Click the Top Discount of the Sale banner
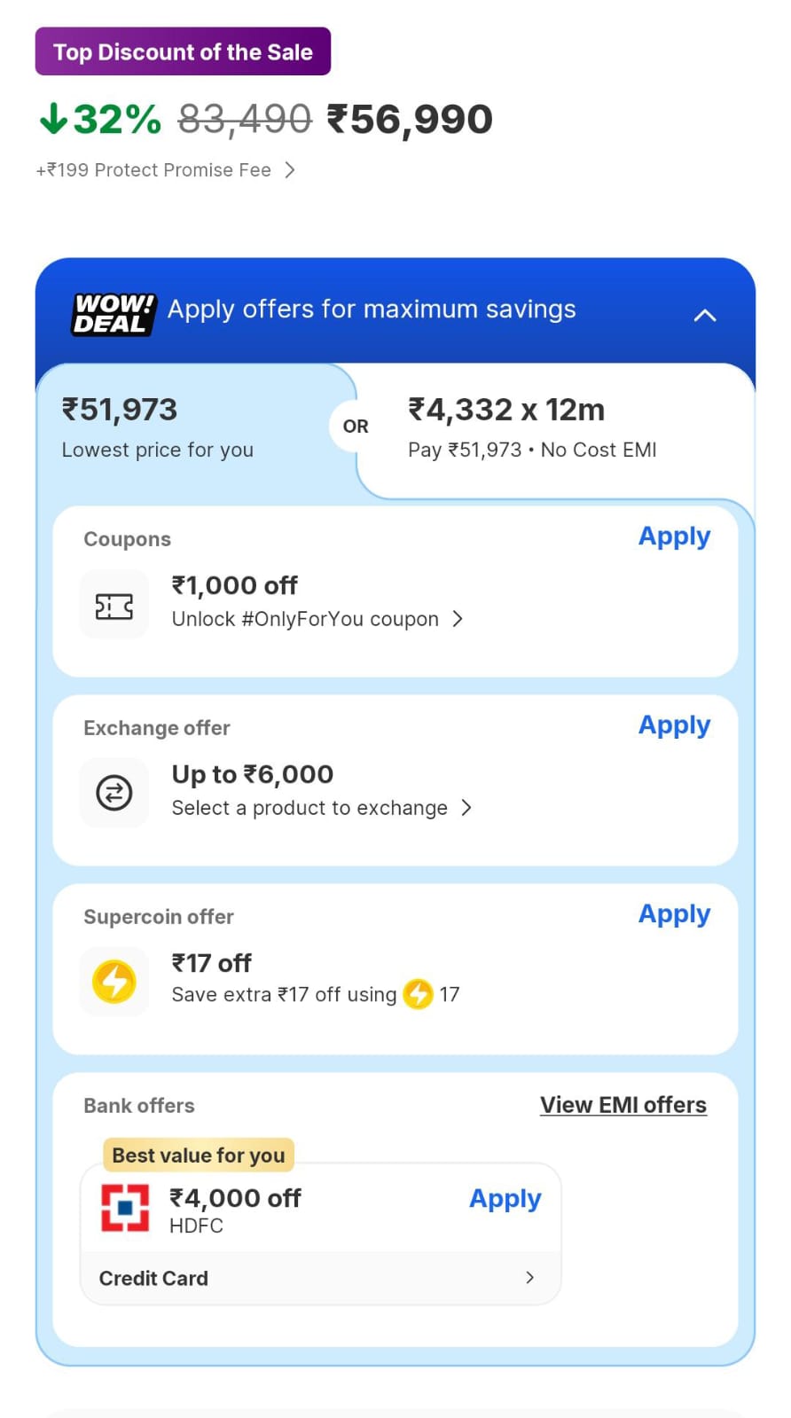This screenshot has width=791, height=1418. coord(183,51)
